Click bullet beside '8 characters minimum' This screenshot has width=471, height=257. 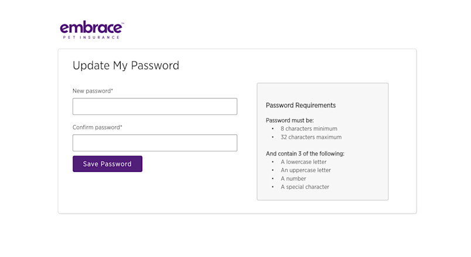coord(272,128)
